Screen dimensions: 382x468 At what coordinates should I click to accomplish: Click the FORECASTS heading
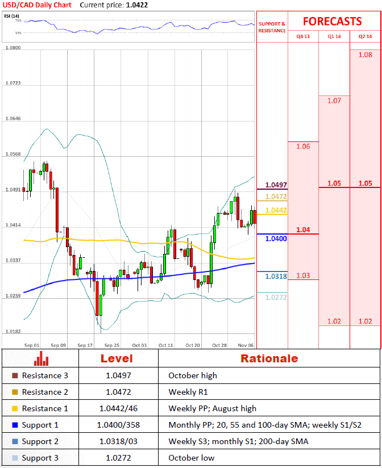(x=332, y=22)
